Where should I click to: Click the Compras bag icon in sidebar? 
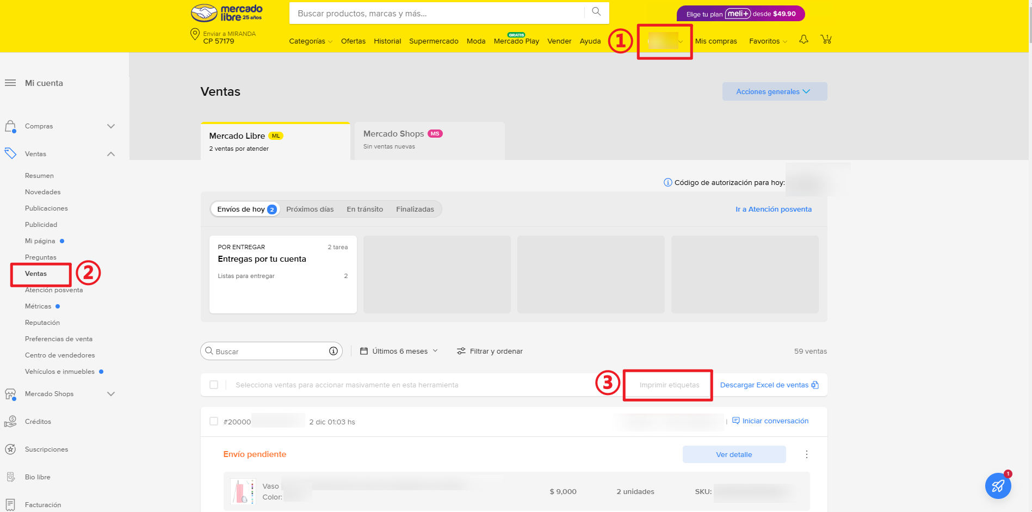click(x=10, y=126)
